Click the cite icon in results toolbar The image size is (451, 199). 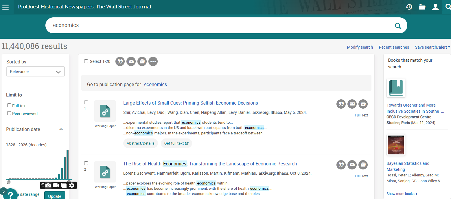120,61
